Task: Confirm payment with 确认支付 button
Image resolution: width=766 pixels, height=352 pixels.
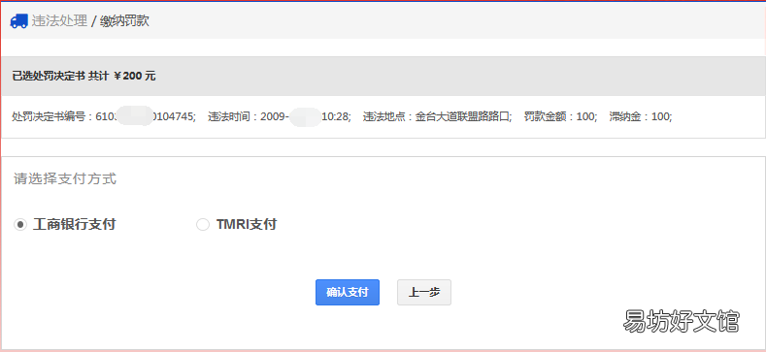Action: click(x=348, y=293)
